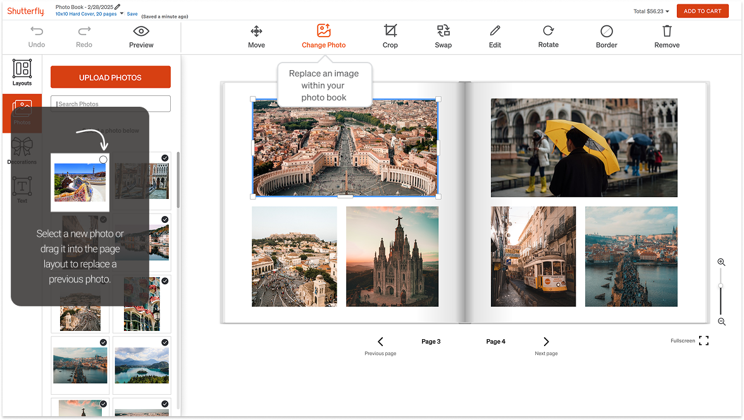Toggle selection circle on the colorful park thumbnail
The height and width of the screenshot is (420, 744).
[103, 160]
